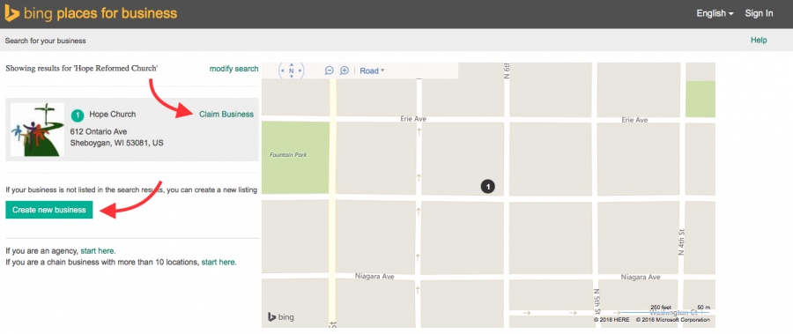Screen dimensions: 793x334
Task: Click the N compass center on the map
Action: coord(292,71)
